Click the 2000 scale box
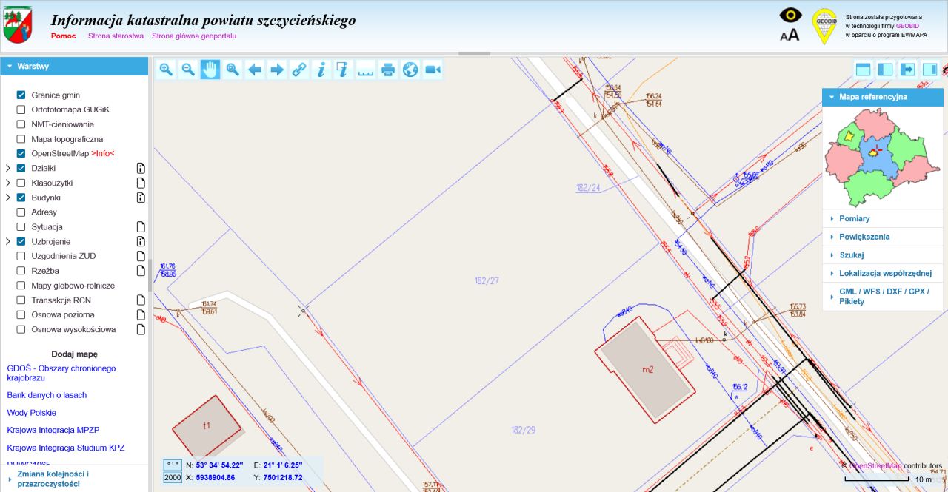The image size is (948, 492). pyautogui.click(x=173, y=478)
